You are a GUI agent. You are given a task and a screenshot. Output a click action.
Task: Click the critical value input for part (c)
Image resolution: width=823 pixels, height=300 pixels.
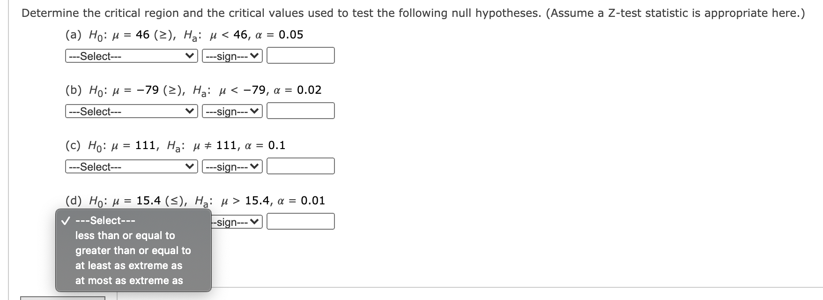[x=300, y=166]
